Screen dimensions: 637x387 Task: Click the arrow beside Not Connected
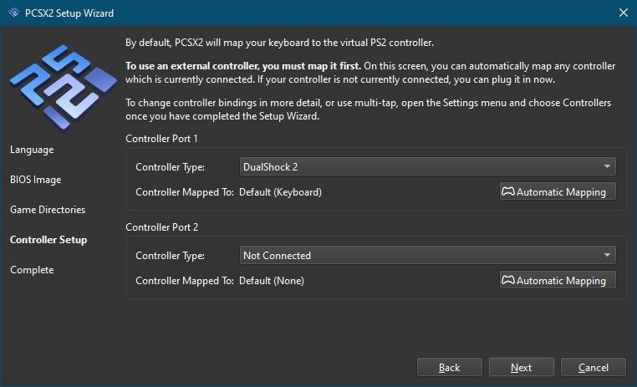tap(606, 255)
